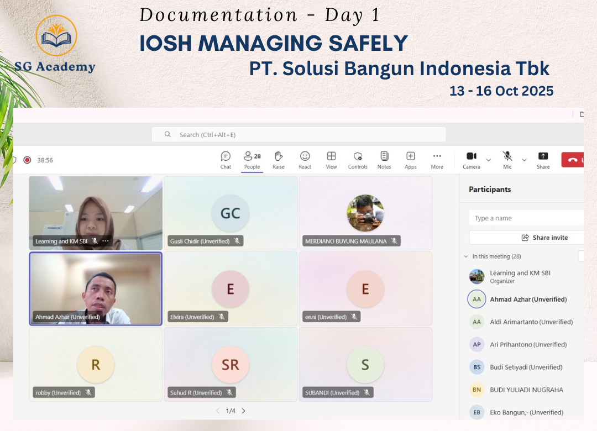Expand the Mic options dropdown arrow

pyautogui.click(x=524, y=160)
